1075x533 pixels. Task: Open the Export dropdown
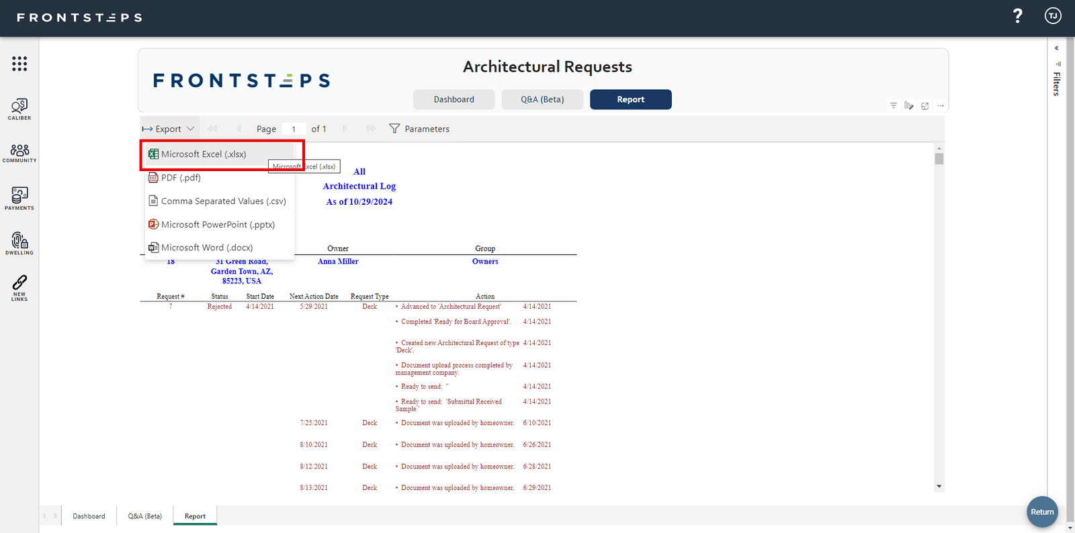tap(168, 129)
